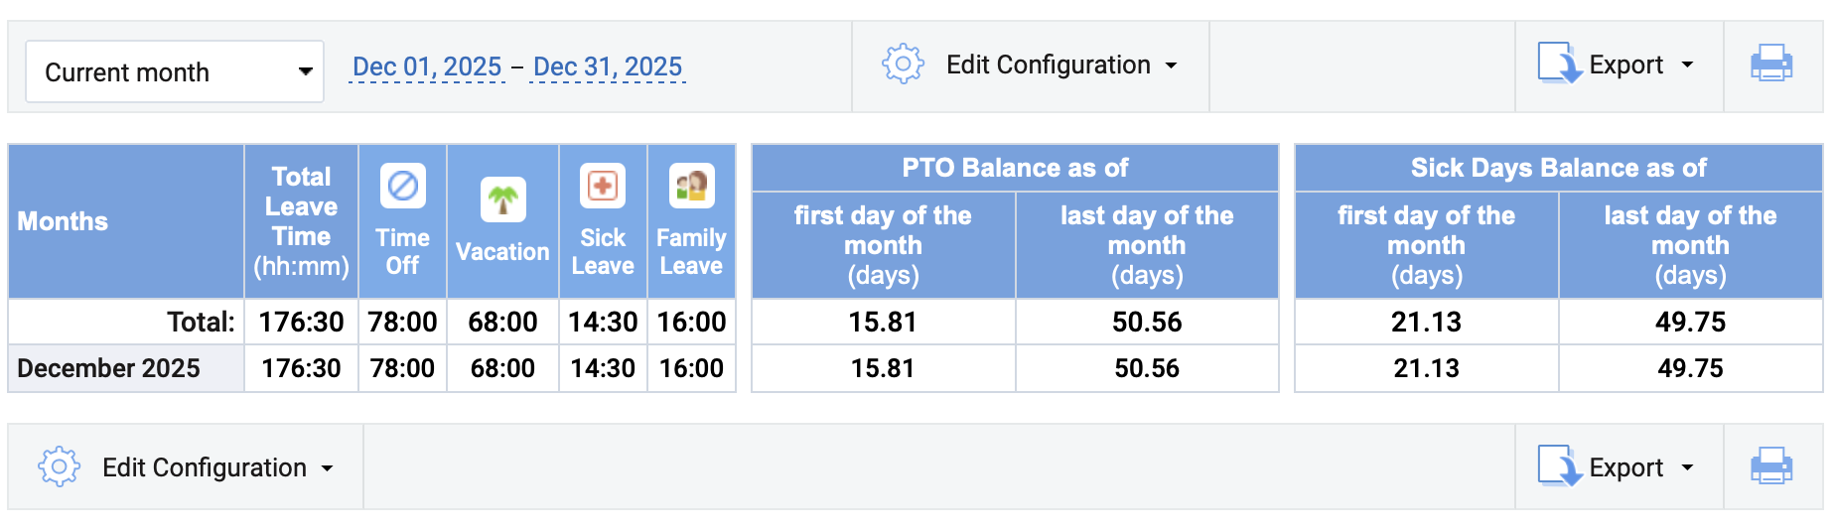The image size is (1835, 530).
Task: Click the Family Leave people icon
Action: point(691,186)
